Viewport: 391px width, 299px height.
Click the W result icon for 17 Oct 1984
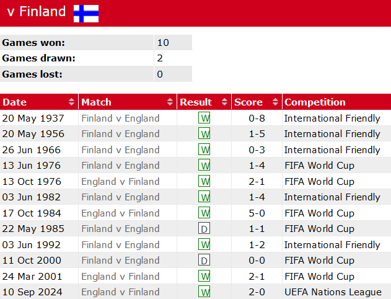tap(204, 213)
